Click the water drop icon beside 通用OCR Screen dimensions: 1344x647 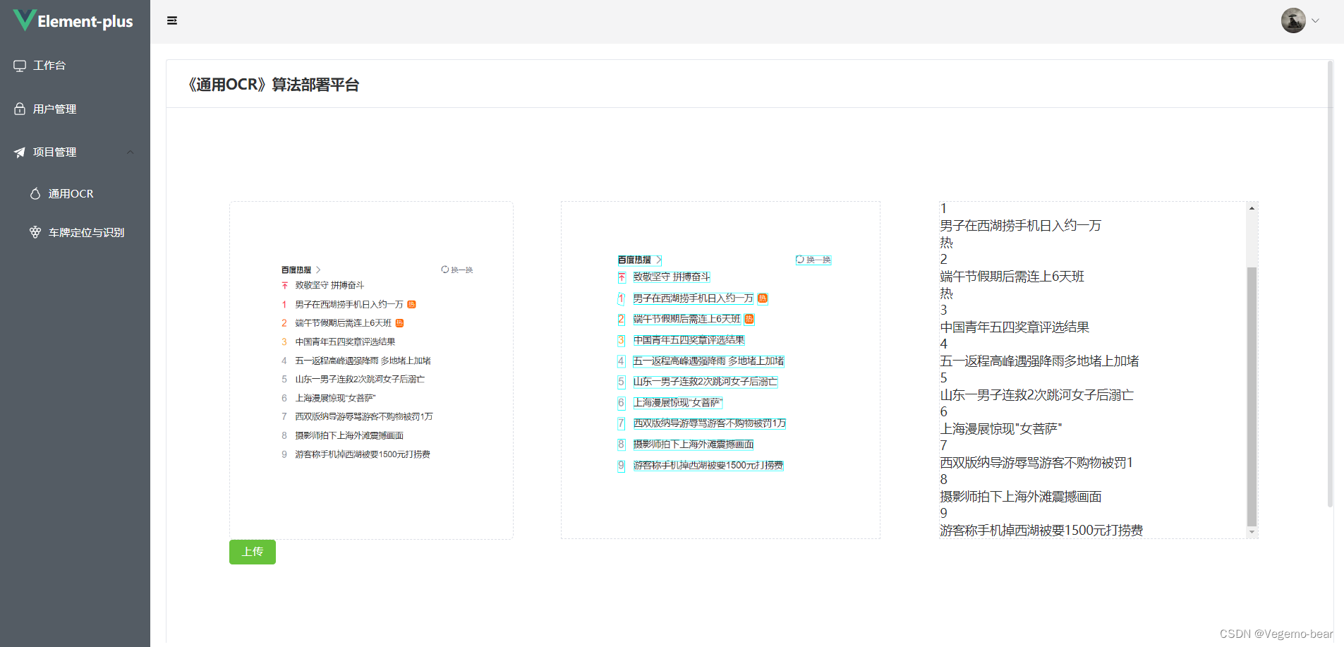(36, 193)
